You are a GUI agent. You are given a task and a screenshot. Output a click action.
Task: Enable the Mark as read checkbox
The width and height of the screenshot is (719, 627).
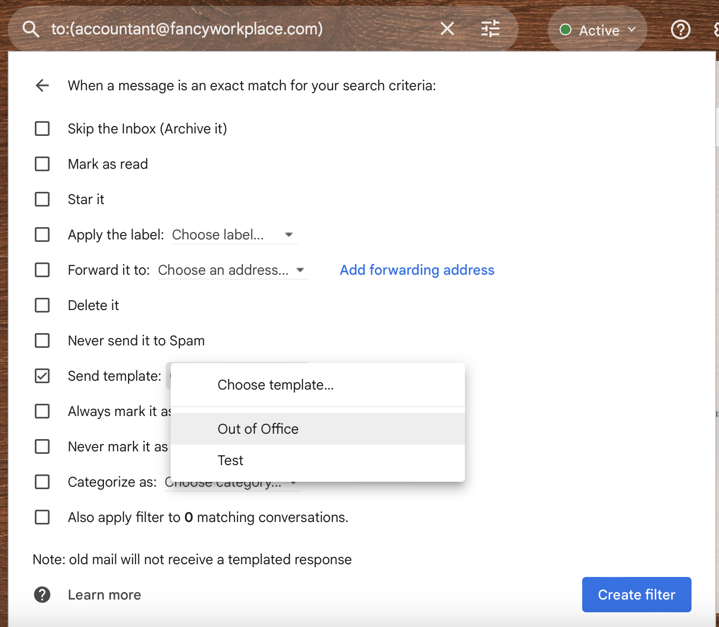pos(43,164)
